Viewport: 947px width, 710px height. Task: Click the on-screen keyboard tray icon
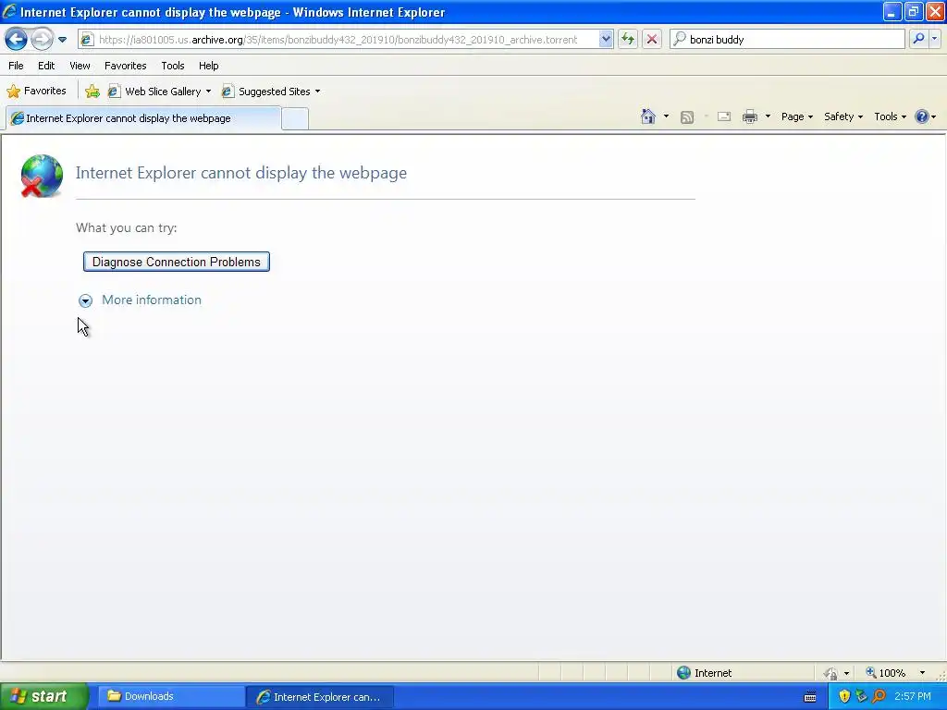tap(810, 697)
